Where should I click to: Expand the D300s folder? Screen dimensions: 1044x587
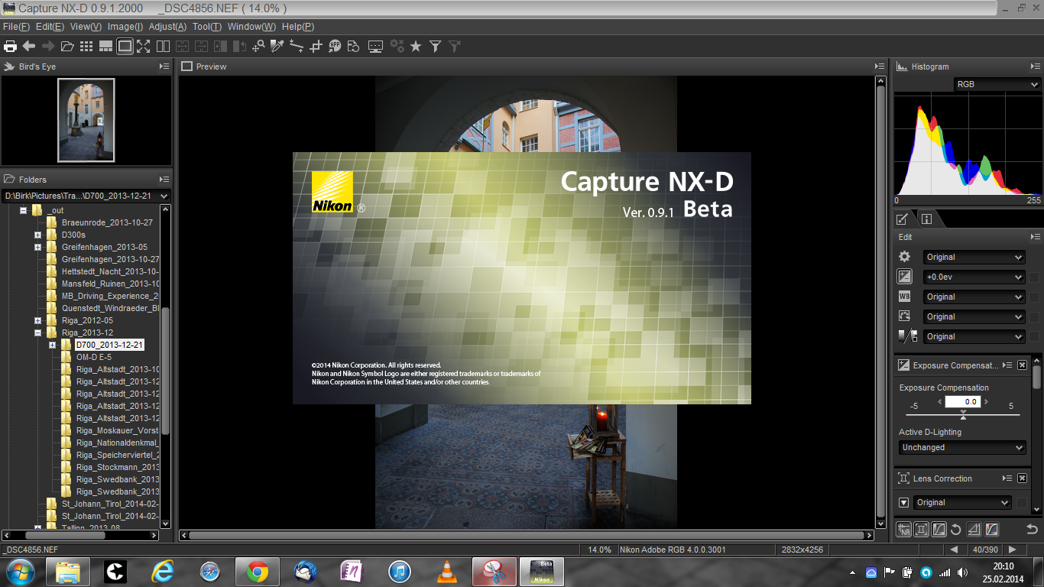[37, 235]
